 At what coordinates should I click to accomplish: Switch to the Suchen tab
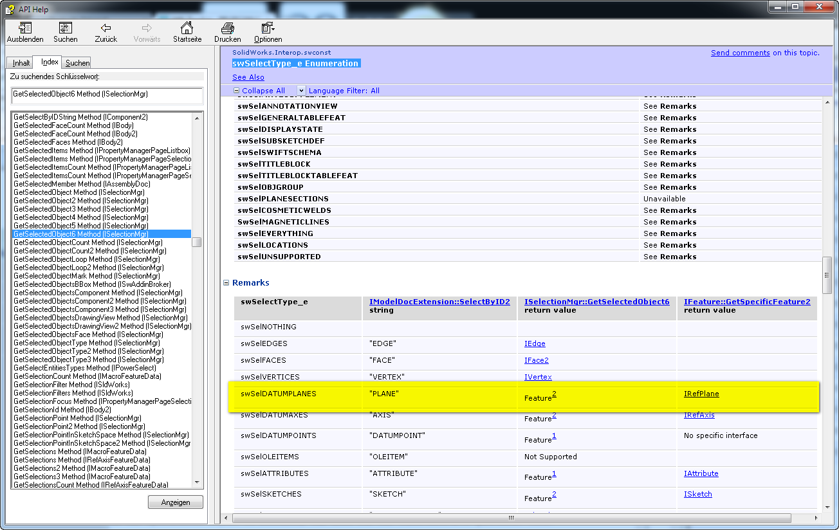77,63
